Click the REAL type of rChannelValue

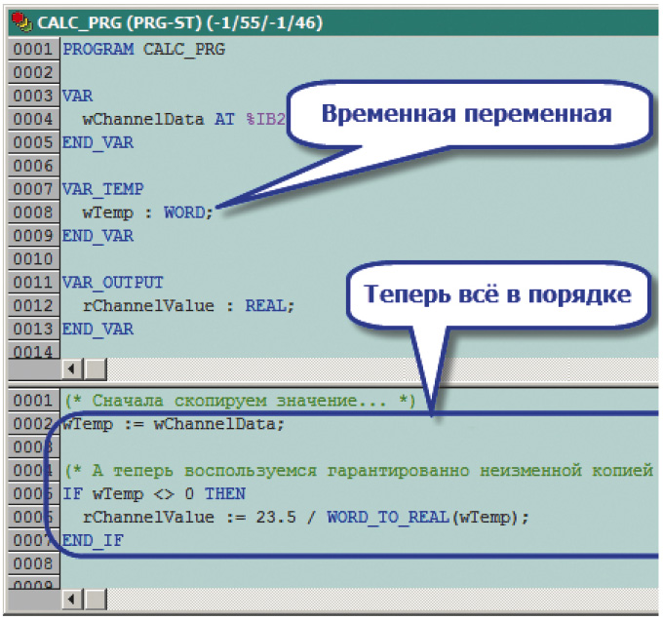click(x=268, y=305)
